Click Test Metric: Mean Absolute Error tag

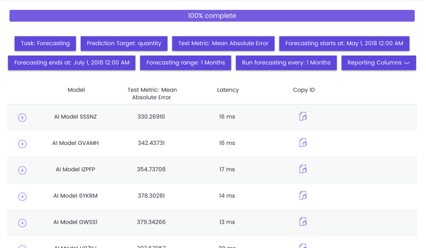point(223,44)
